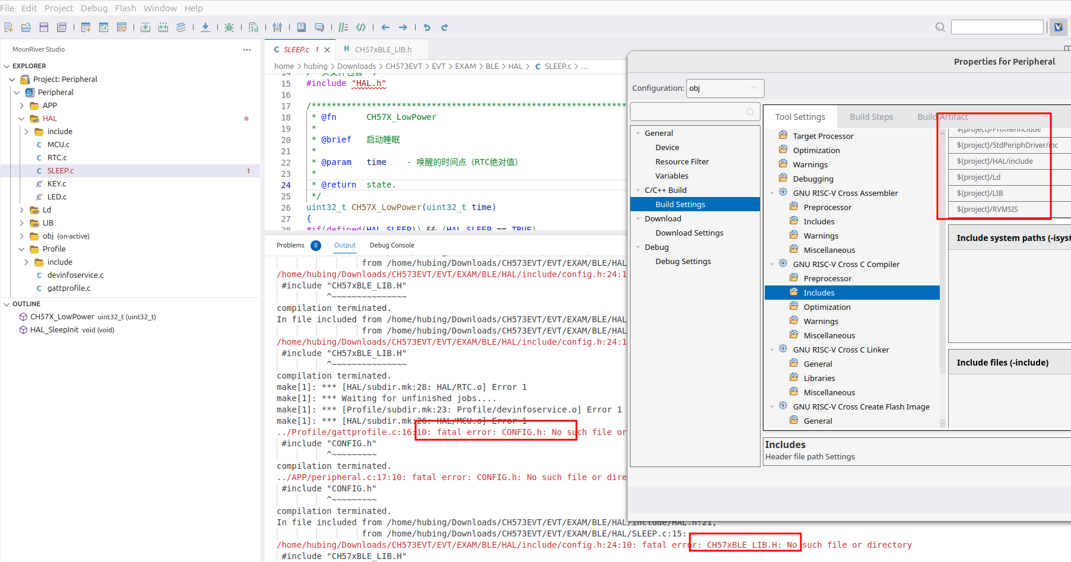This screenshot has height=562, width=1071.
Task: Click the top toolbar search input field
Action: point(997,27)
